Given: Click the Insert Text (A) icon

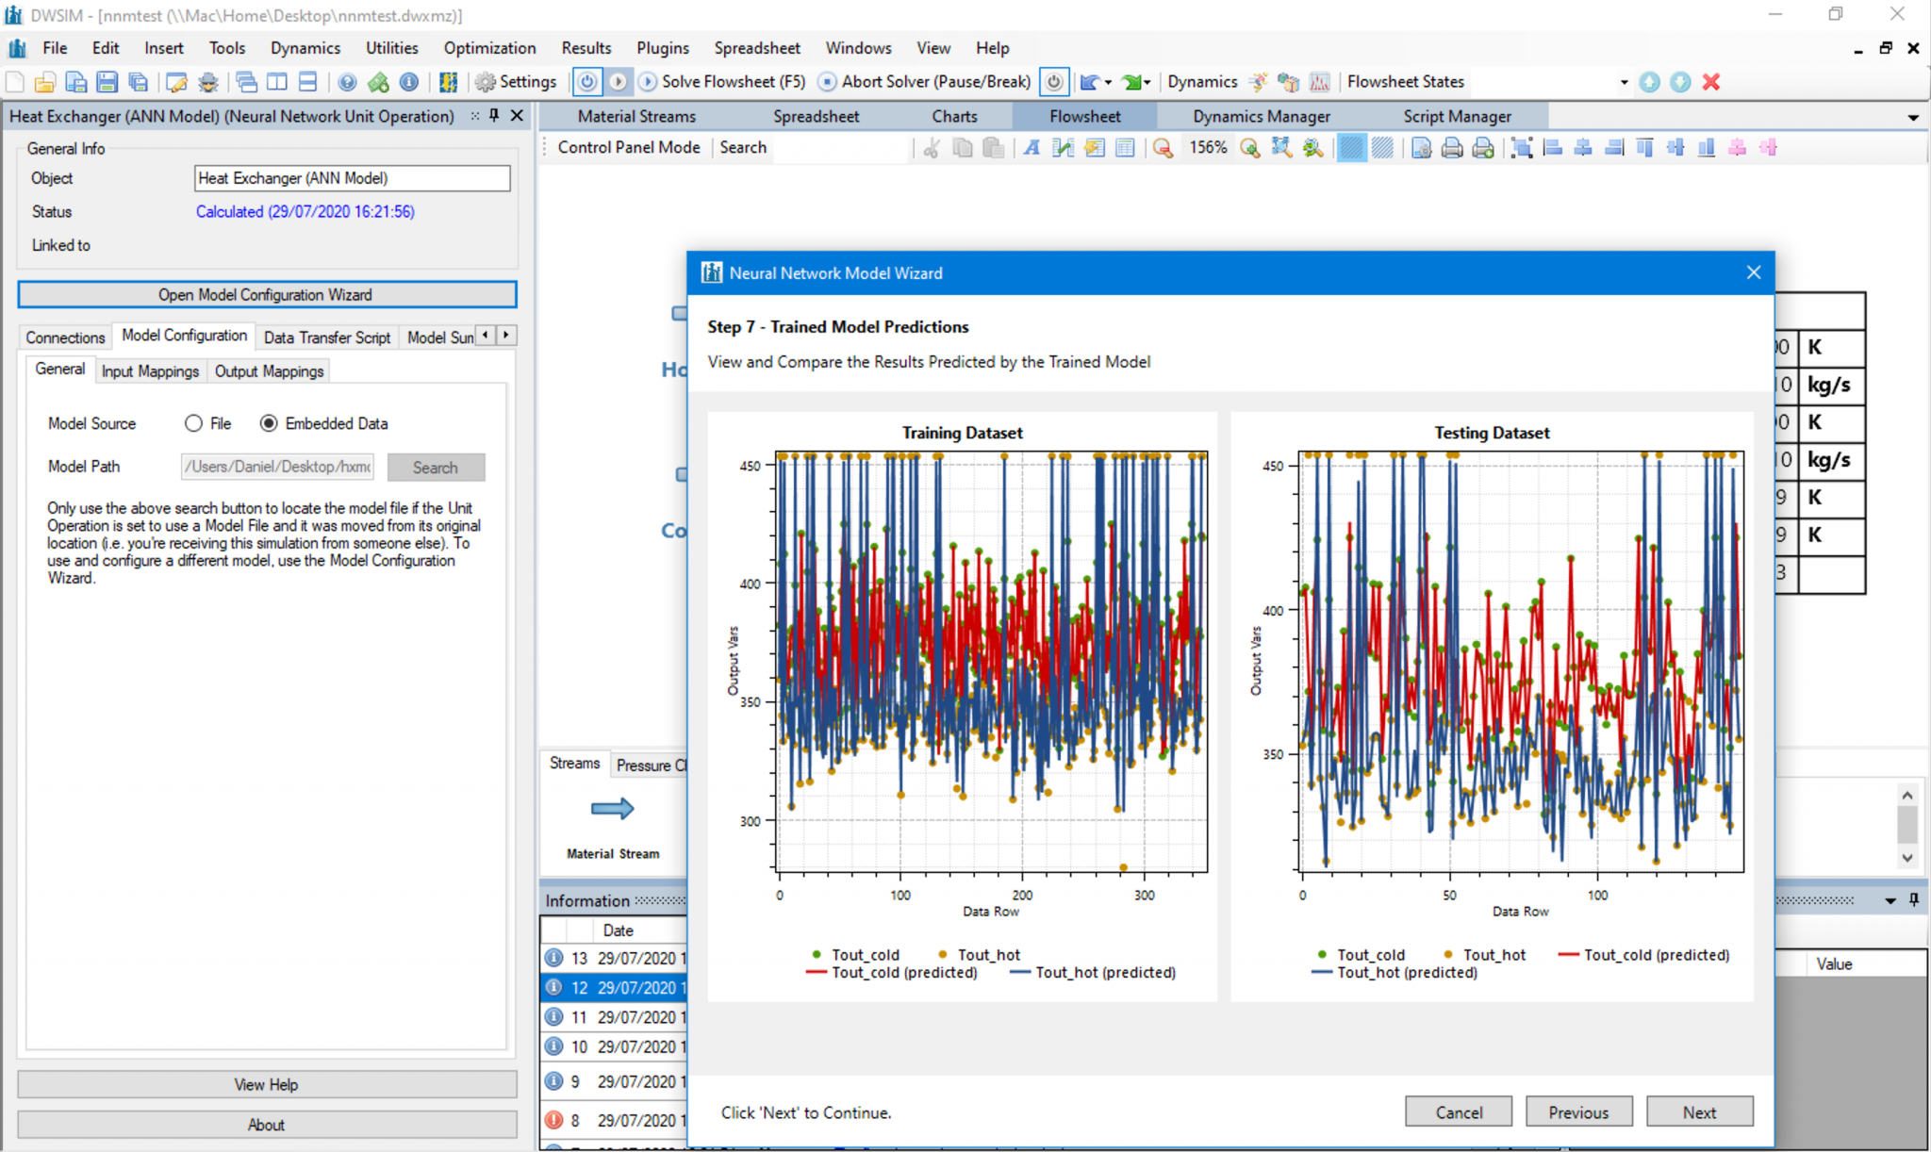Looking at the screenshot, I should tap(1031, 147).
